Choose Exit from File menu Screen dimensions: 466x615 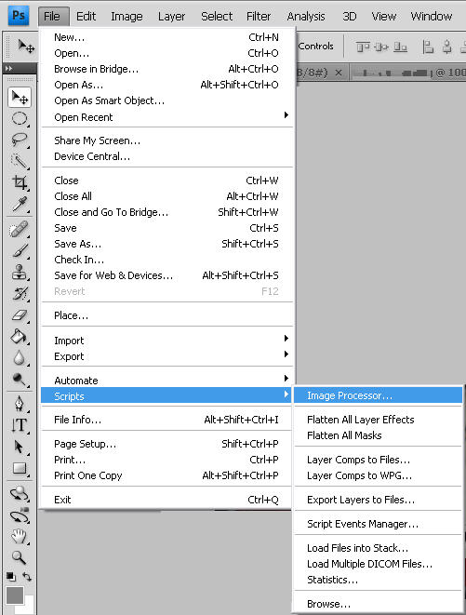(x=166, y=500)
